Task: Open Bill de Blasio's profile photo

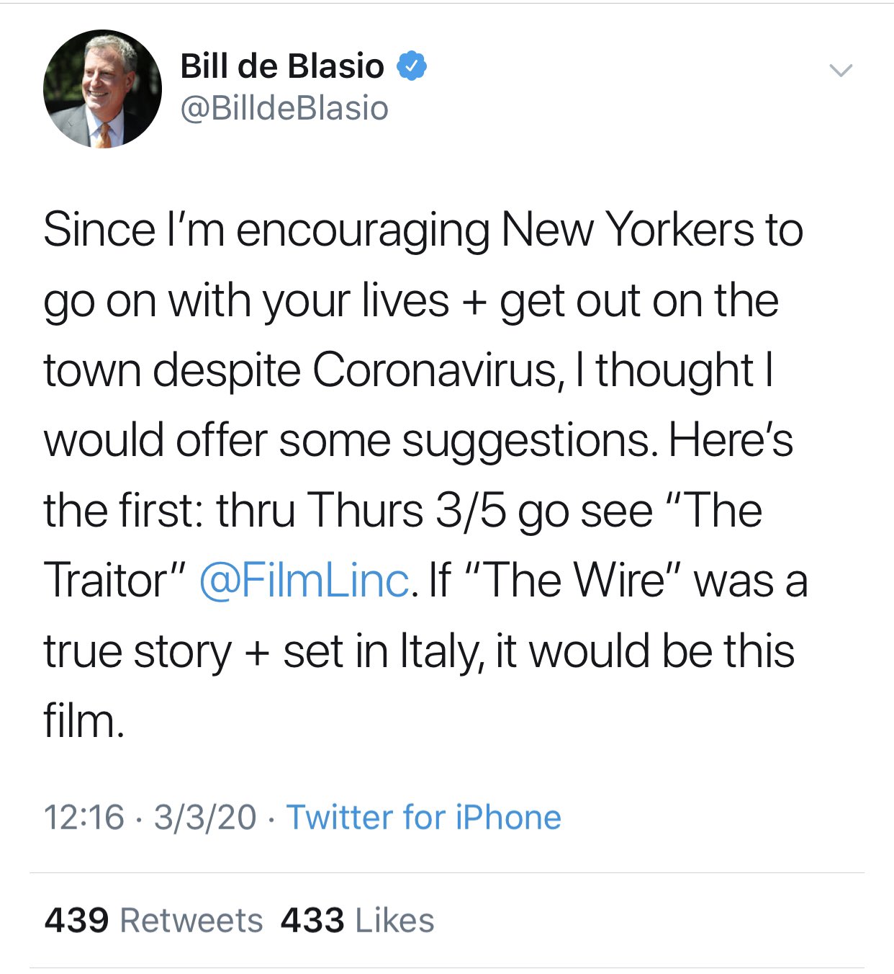Action: (102, 89)
